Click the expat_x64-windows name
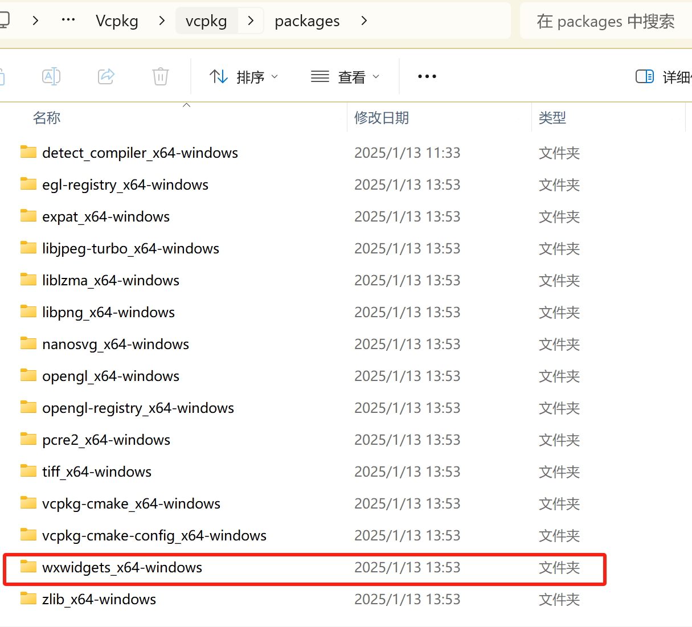This screenshot has height=627, width=692. coord(106,217)
